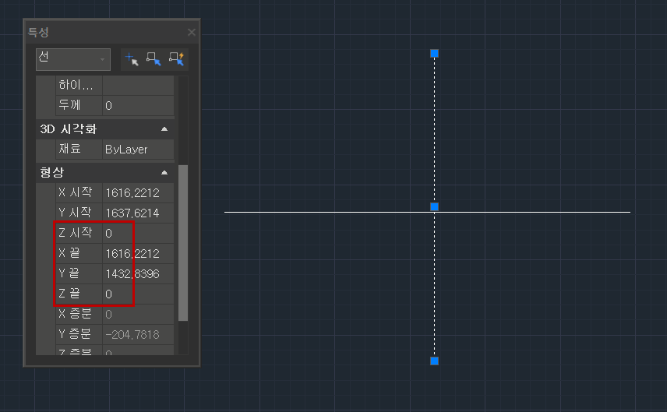Viewport: 667px width, 412px height.
Task: Click the properties palette scrollbar thumb
Action: pyautogui.click(x=183, y=243)
